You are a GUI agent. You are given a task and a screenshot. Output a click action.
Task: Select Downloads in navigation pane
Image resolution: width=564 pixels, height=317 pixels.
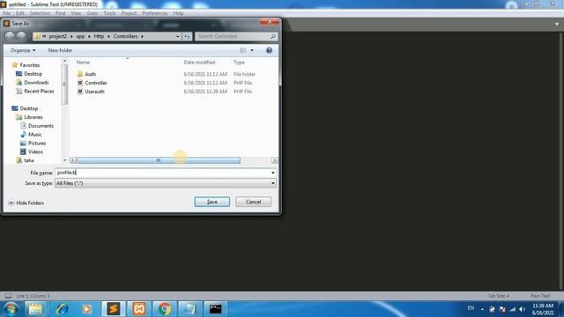[x=36, y=82]
